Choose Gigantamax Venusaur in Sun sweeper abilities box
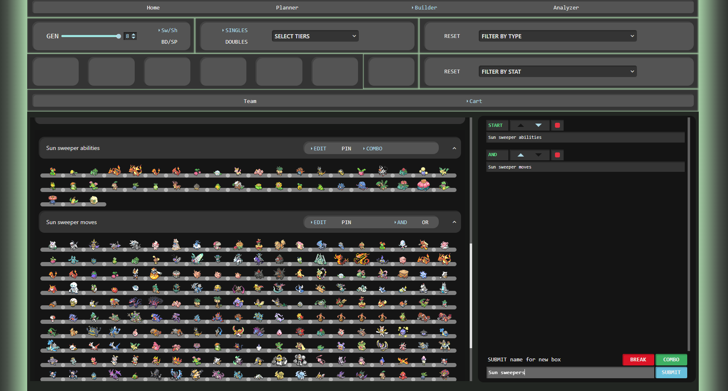Screen dimensions: 728x391 [x=424, y=185]
